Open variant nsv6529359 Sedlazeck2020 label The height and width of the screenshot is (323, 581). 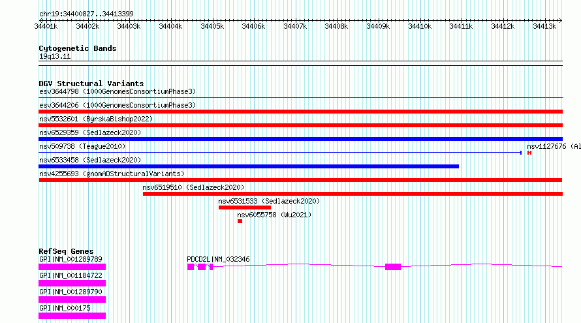point(90,132)
